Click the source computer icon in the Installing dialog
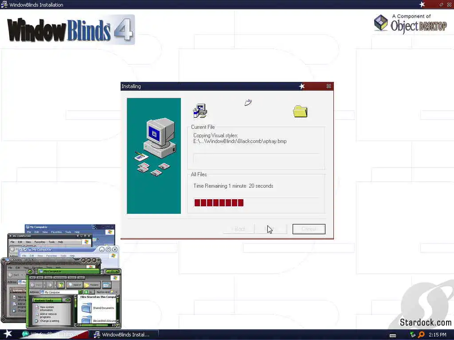Image resolution: width=454 pixels, height=340 pixels. tap(200, 111)
